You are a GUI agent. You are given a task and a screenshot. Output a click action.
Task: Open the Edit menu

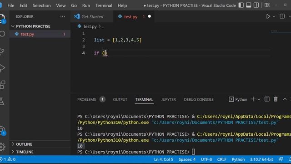point(23,5)
